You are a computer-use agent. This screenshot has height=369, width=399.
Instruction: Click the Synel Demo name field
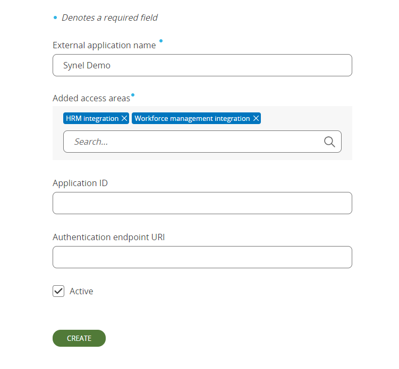pyautogui.click(x=202, y=65)
